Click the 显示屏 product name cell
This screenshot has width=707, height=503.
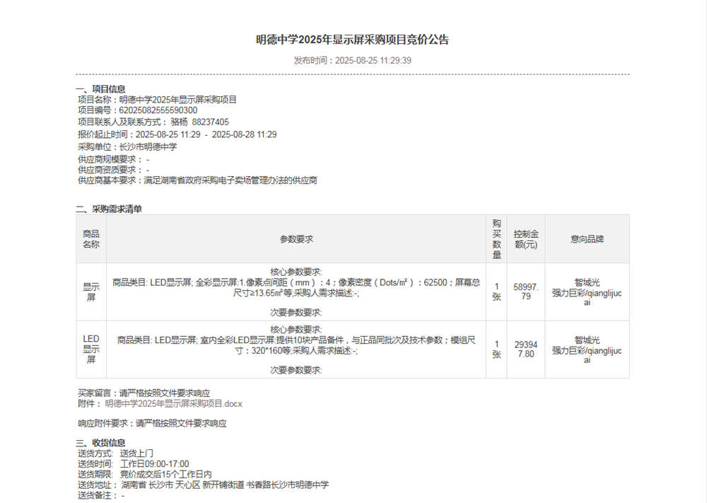91,292
